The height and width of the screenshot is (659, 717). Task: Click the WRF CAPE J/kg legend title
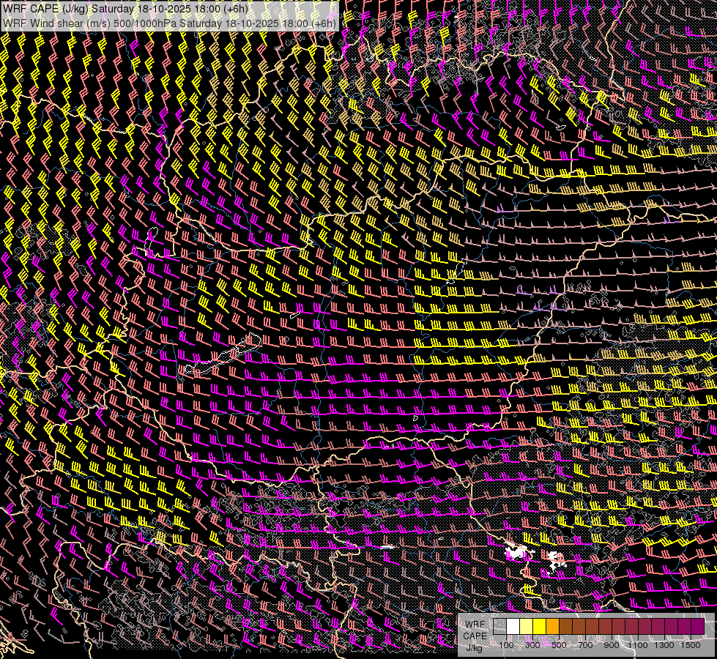pos(475,636)
